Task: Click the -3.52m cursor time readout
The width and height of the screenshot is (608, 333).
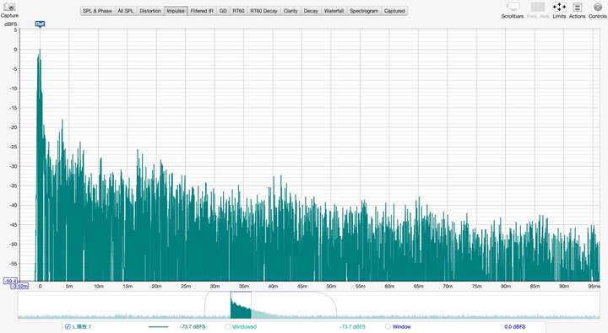Action: click(x=19, y=286)
